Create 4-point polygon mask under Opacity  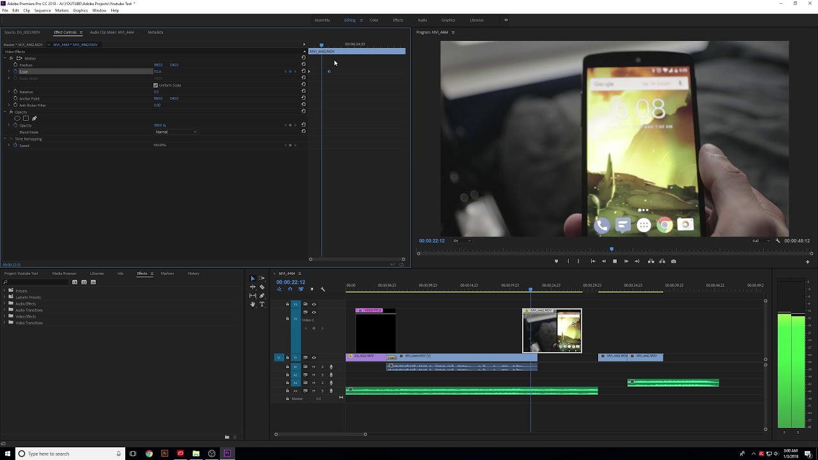[x=26, y=118]
